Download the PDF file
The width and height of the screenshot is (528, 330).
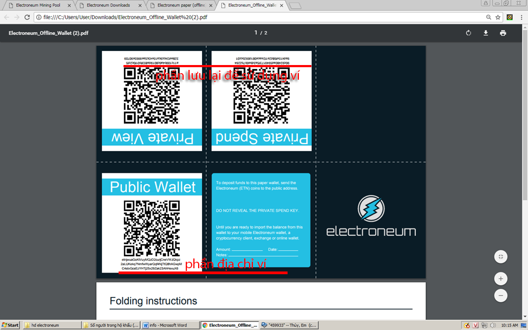point(485,33)
